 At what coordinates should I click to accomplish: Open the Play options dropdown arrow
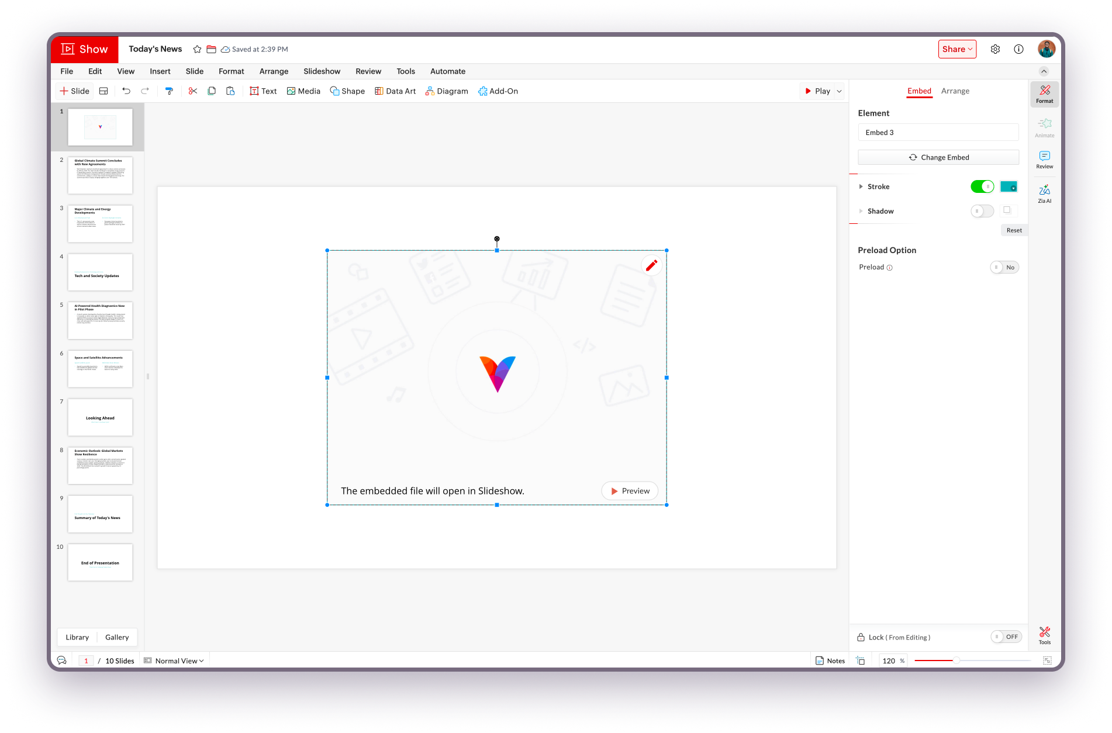840,91
